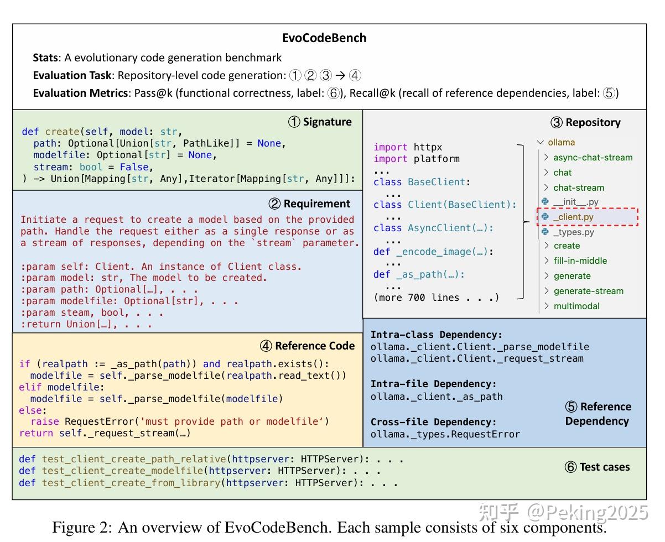
Task: Click the '⑤ Reference Dependency' heading
Action: pos(598,414)
